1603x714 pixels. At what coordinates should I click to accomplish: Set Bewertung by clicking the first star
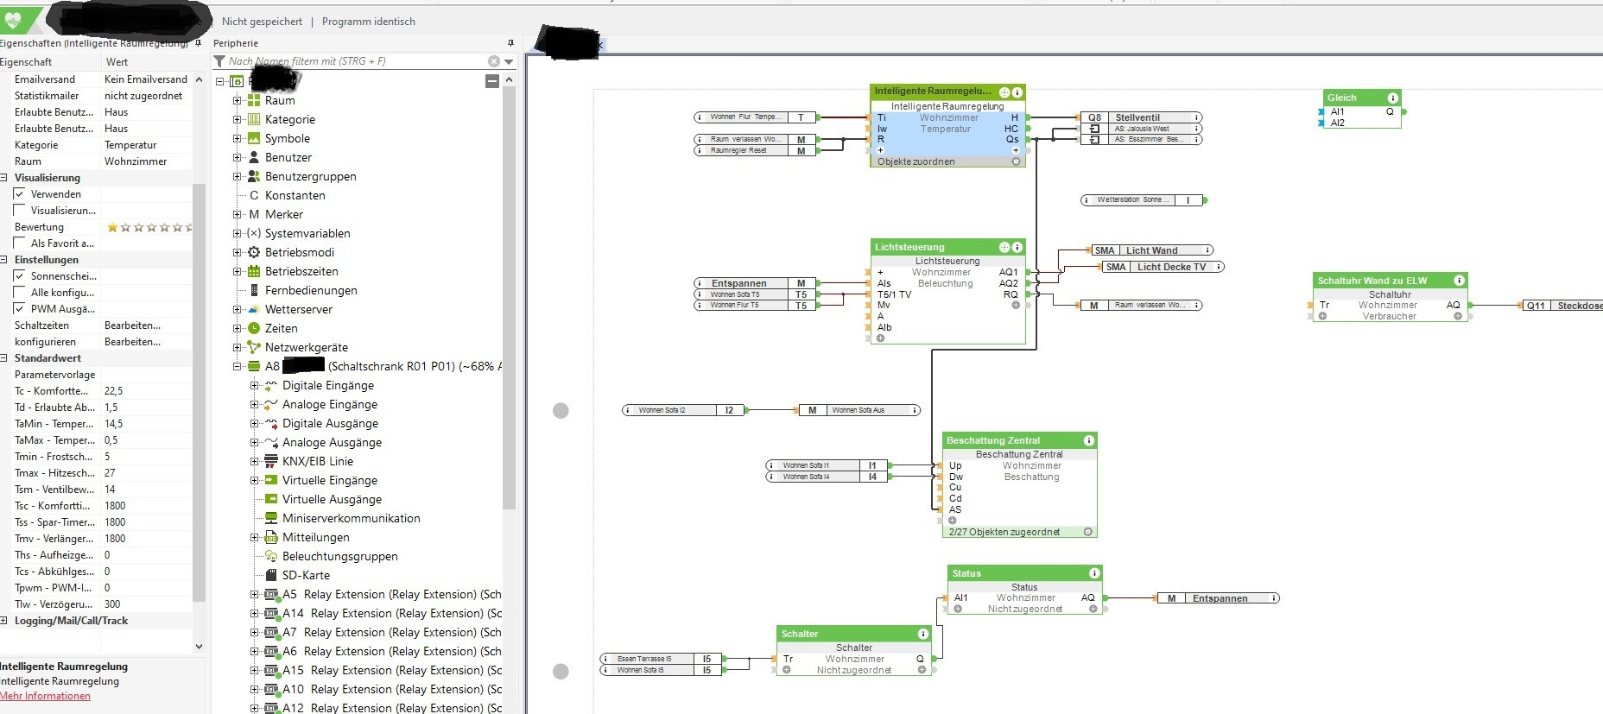click(112, 228)
